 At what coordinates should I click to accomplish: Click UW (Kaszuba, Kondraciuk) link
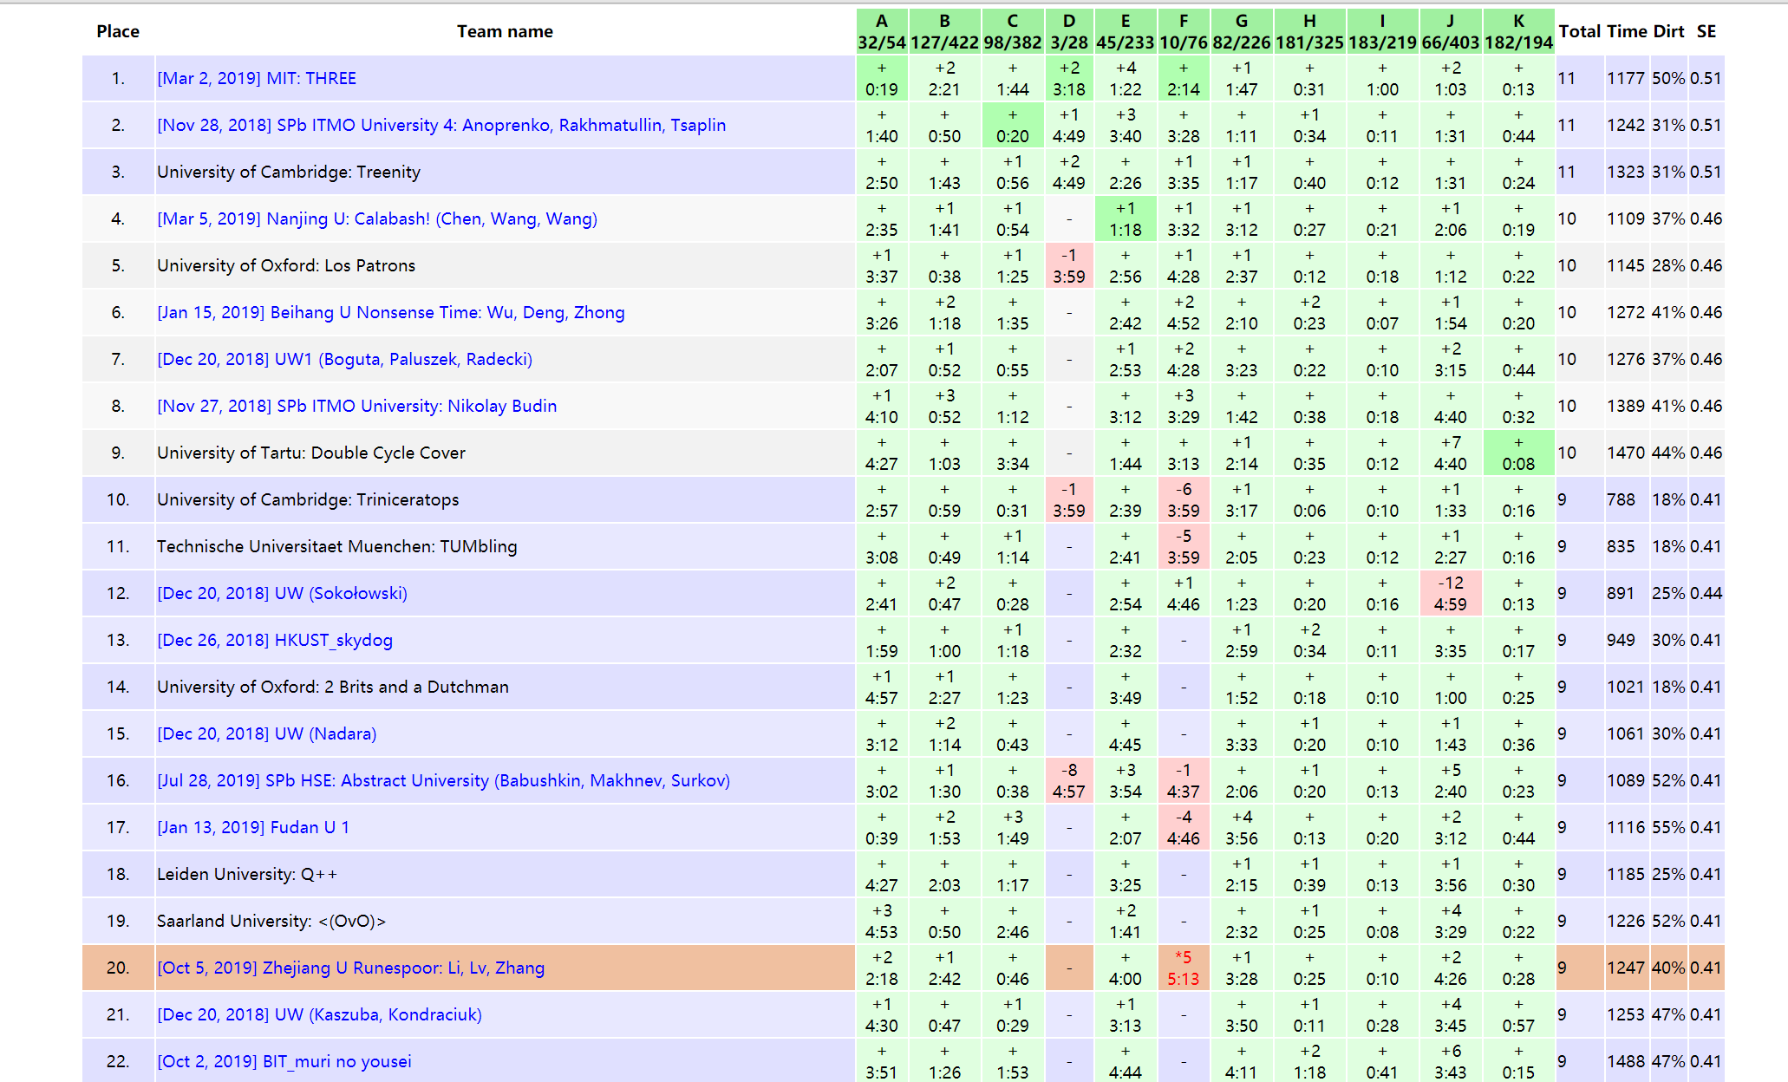click(x=320, y=1014)
